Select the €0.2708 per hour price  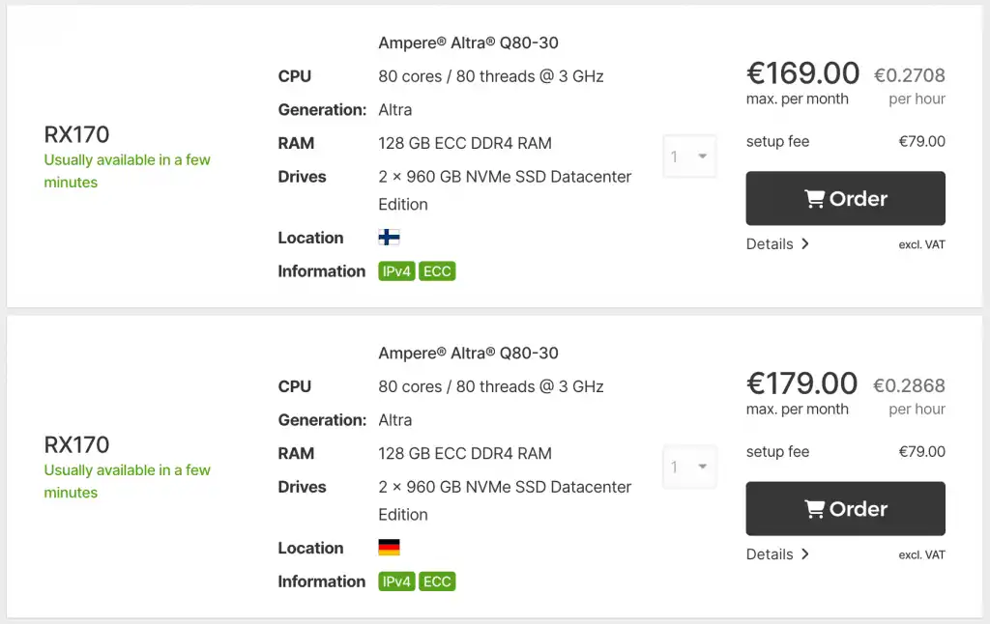[x=909, y=75]
